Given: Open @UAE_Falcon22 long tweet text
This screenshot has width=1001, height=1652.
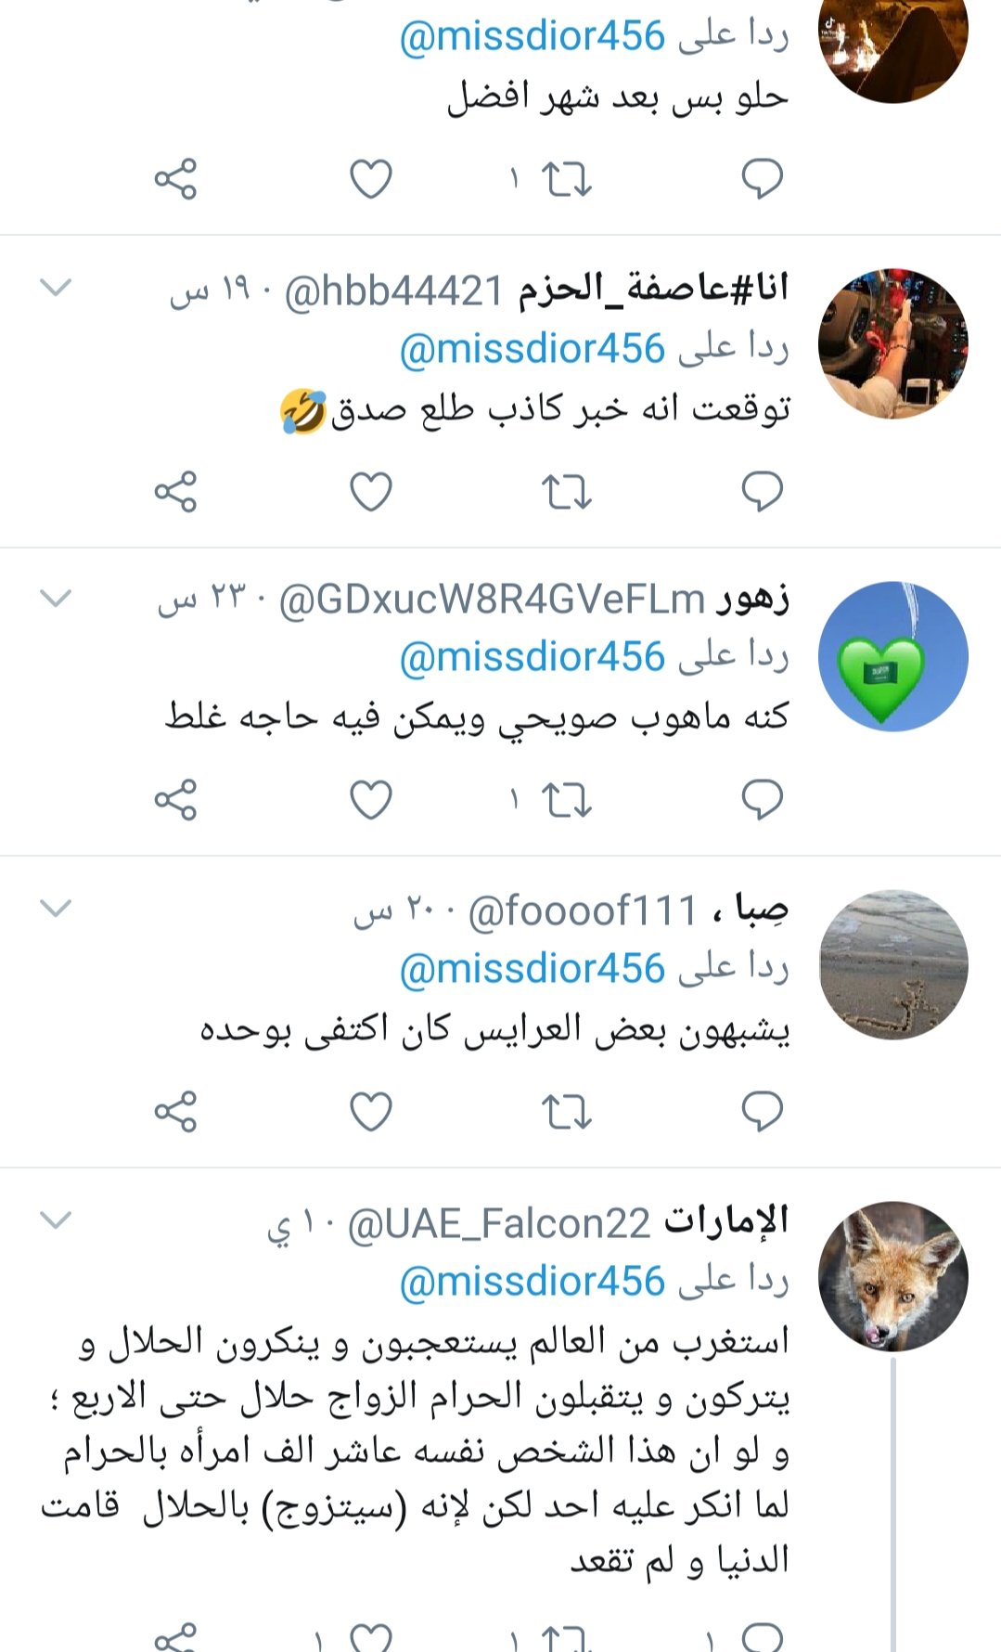Looking at the screenshot, I should pos(416,1451).
